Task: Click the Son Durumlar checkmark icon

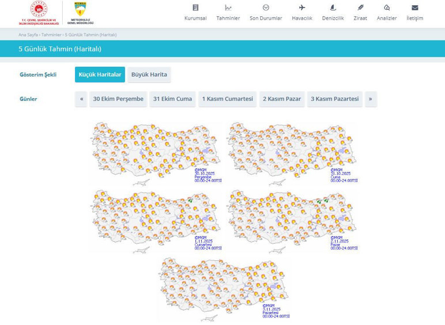Action: (266, 8)
